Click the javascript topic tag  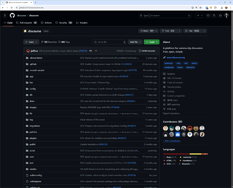pos(169,63)
